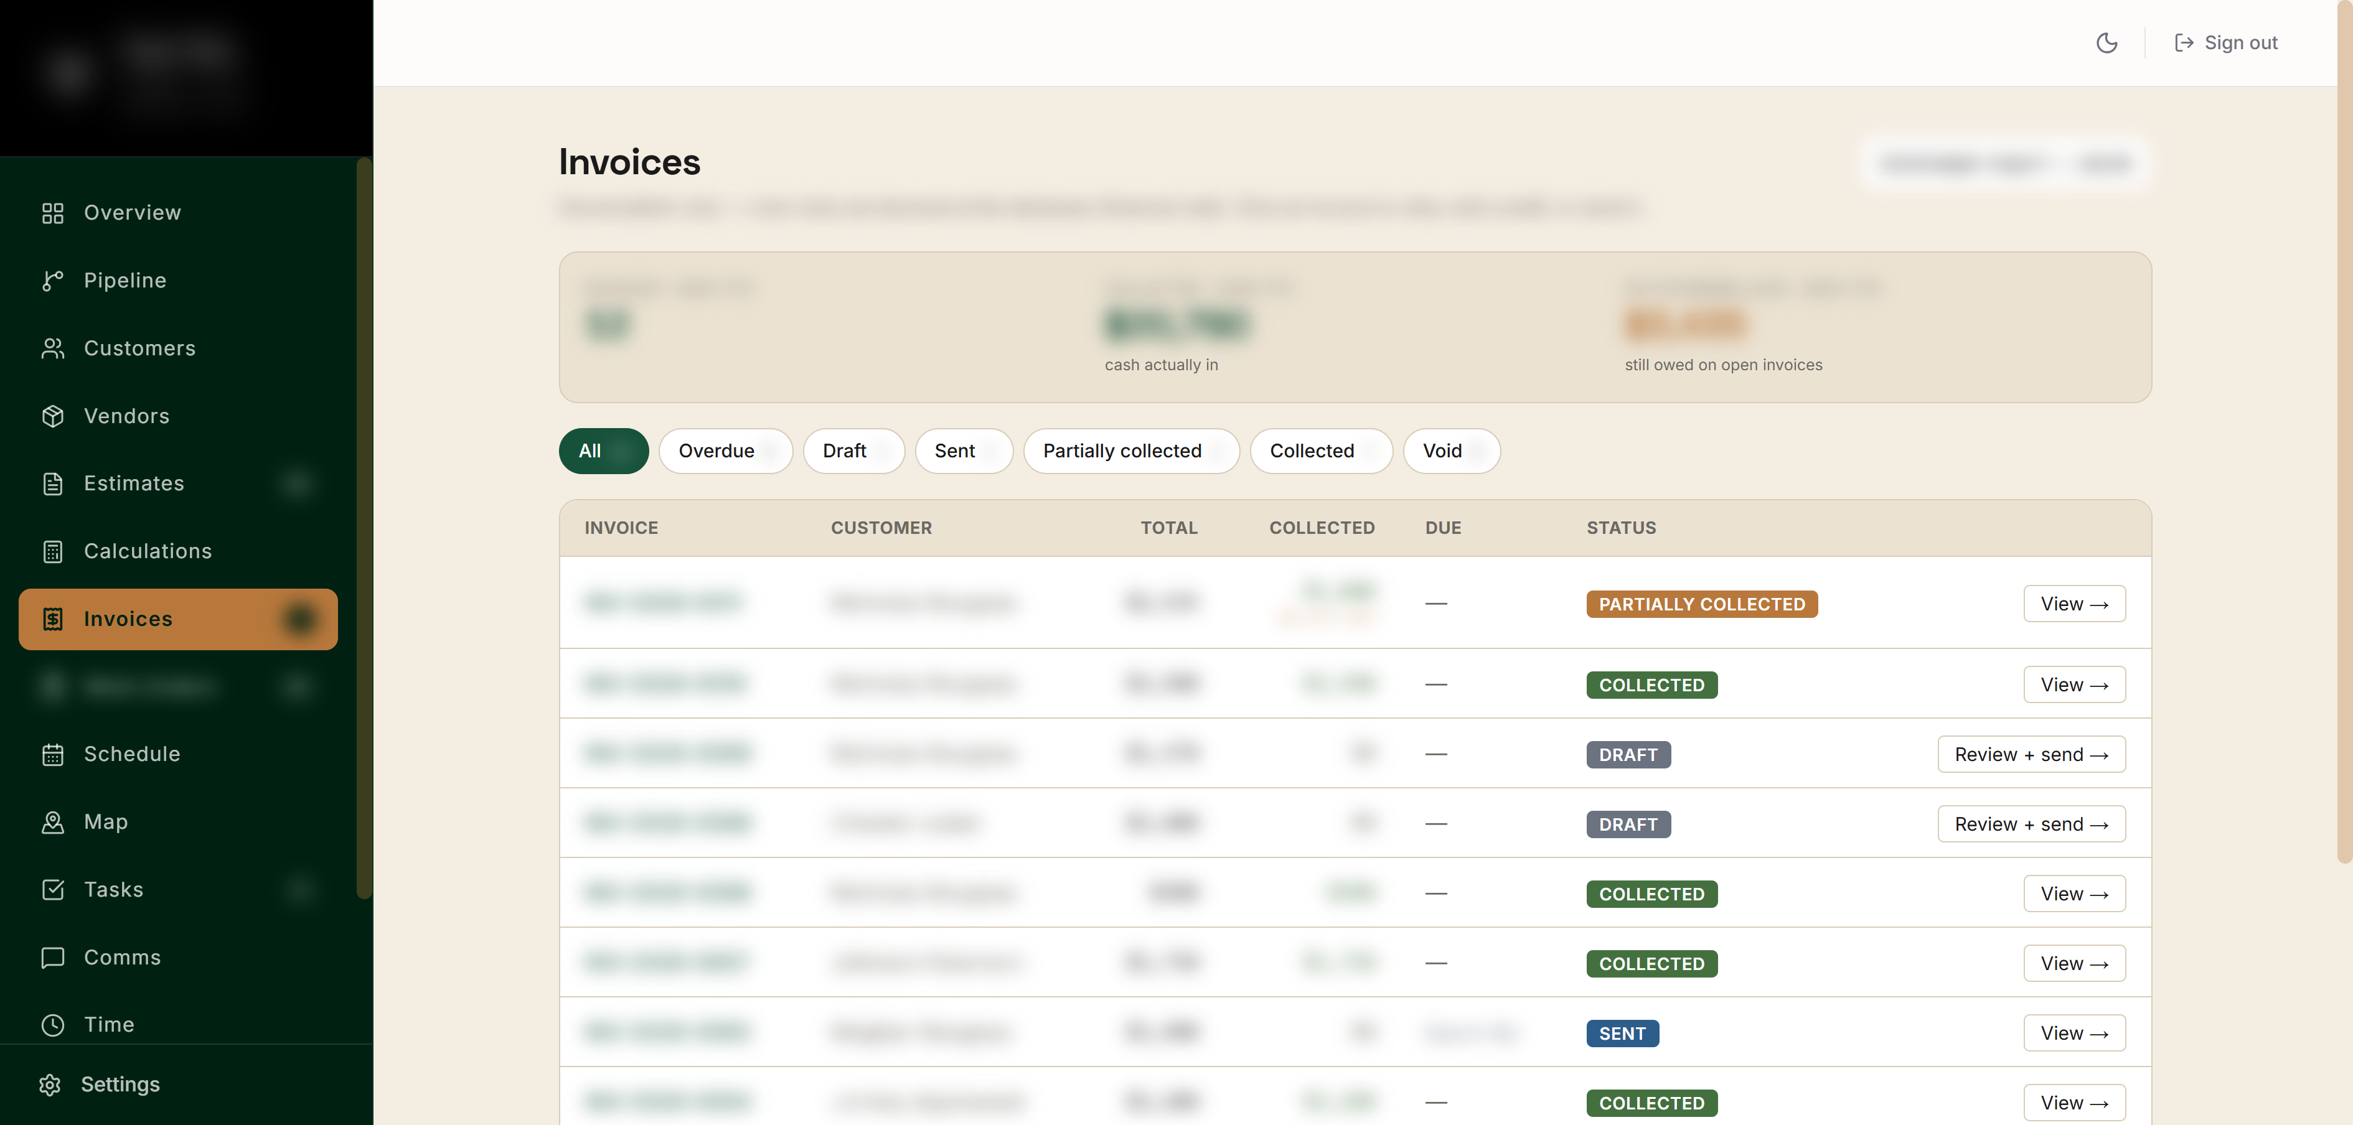2353x1125 pixels.
Task: Click the Time clock icon
Action: point(53,1025)
